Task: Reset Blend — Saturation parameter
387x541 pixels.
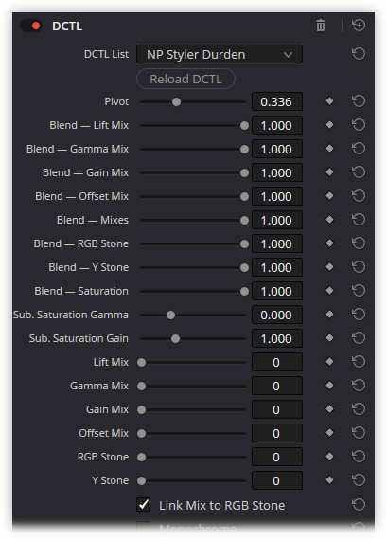Action: tap(359, 291)
